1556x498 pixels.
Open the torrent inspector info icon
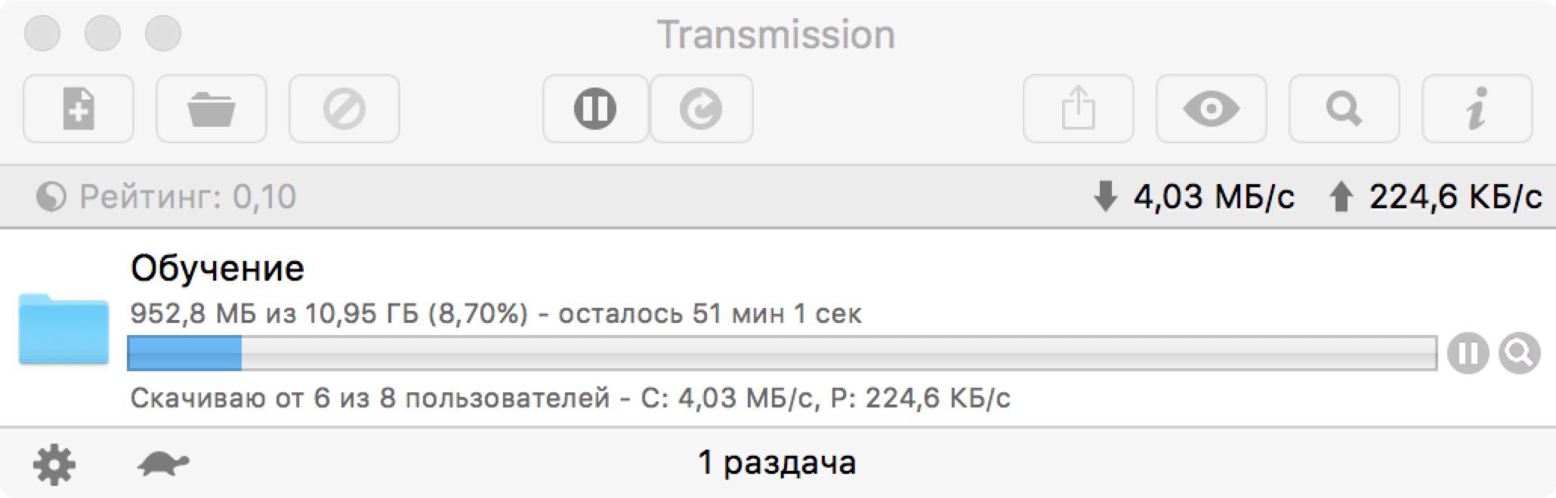coord(1477,109)
